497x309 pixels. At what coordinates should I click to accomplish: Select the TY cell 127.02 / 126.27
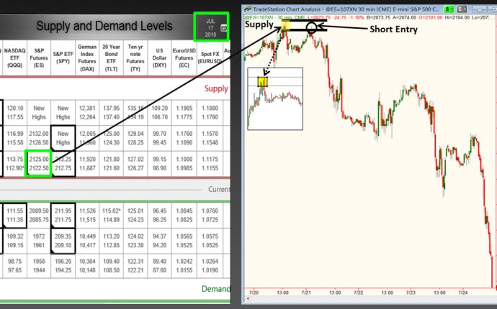point(135,164)
